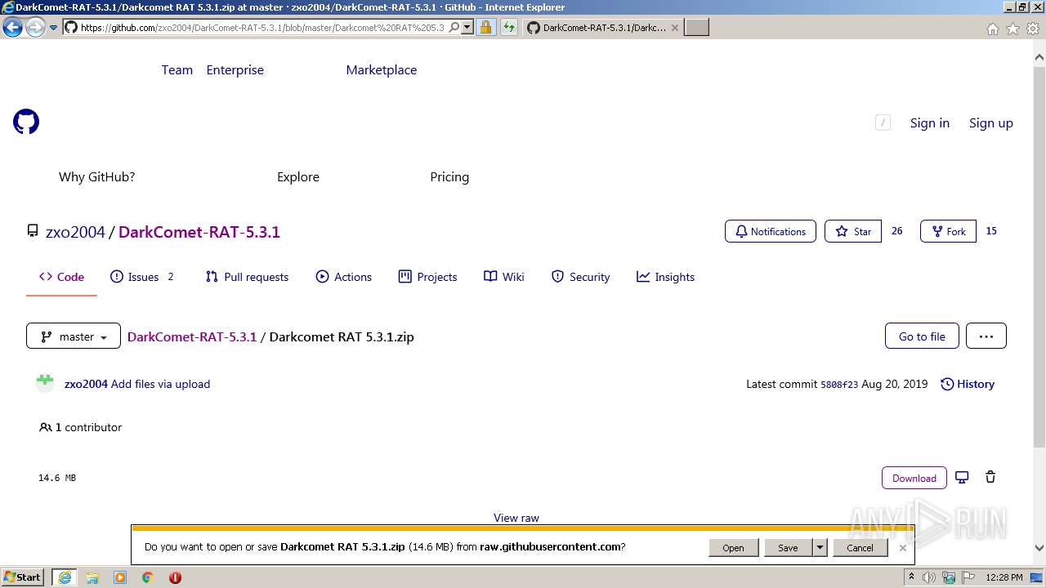Click the Team link

177,69
